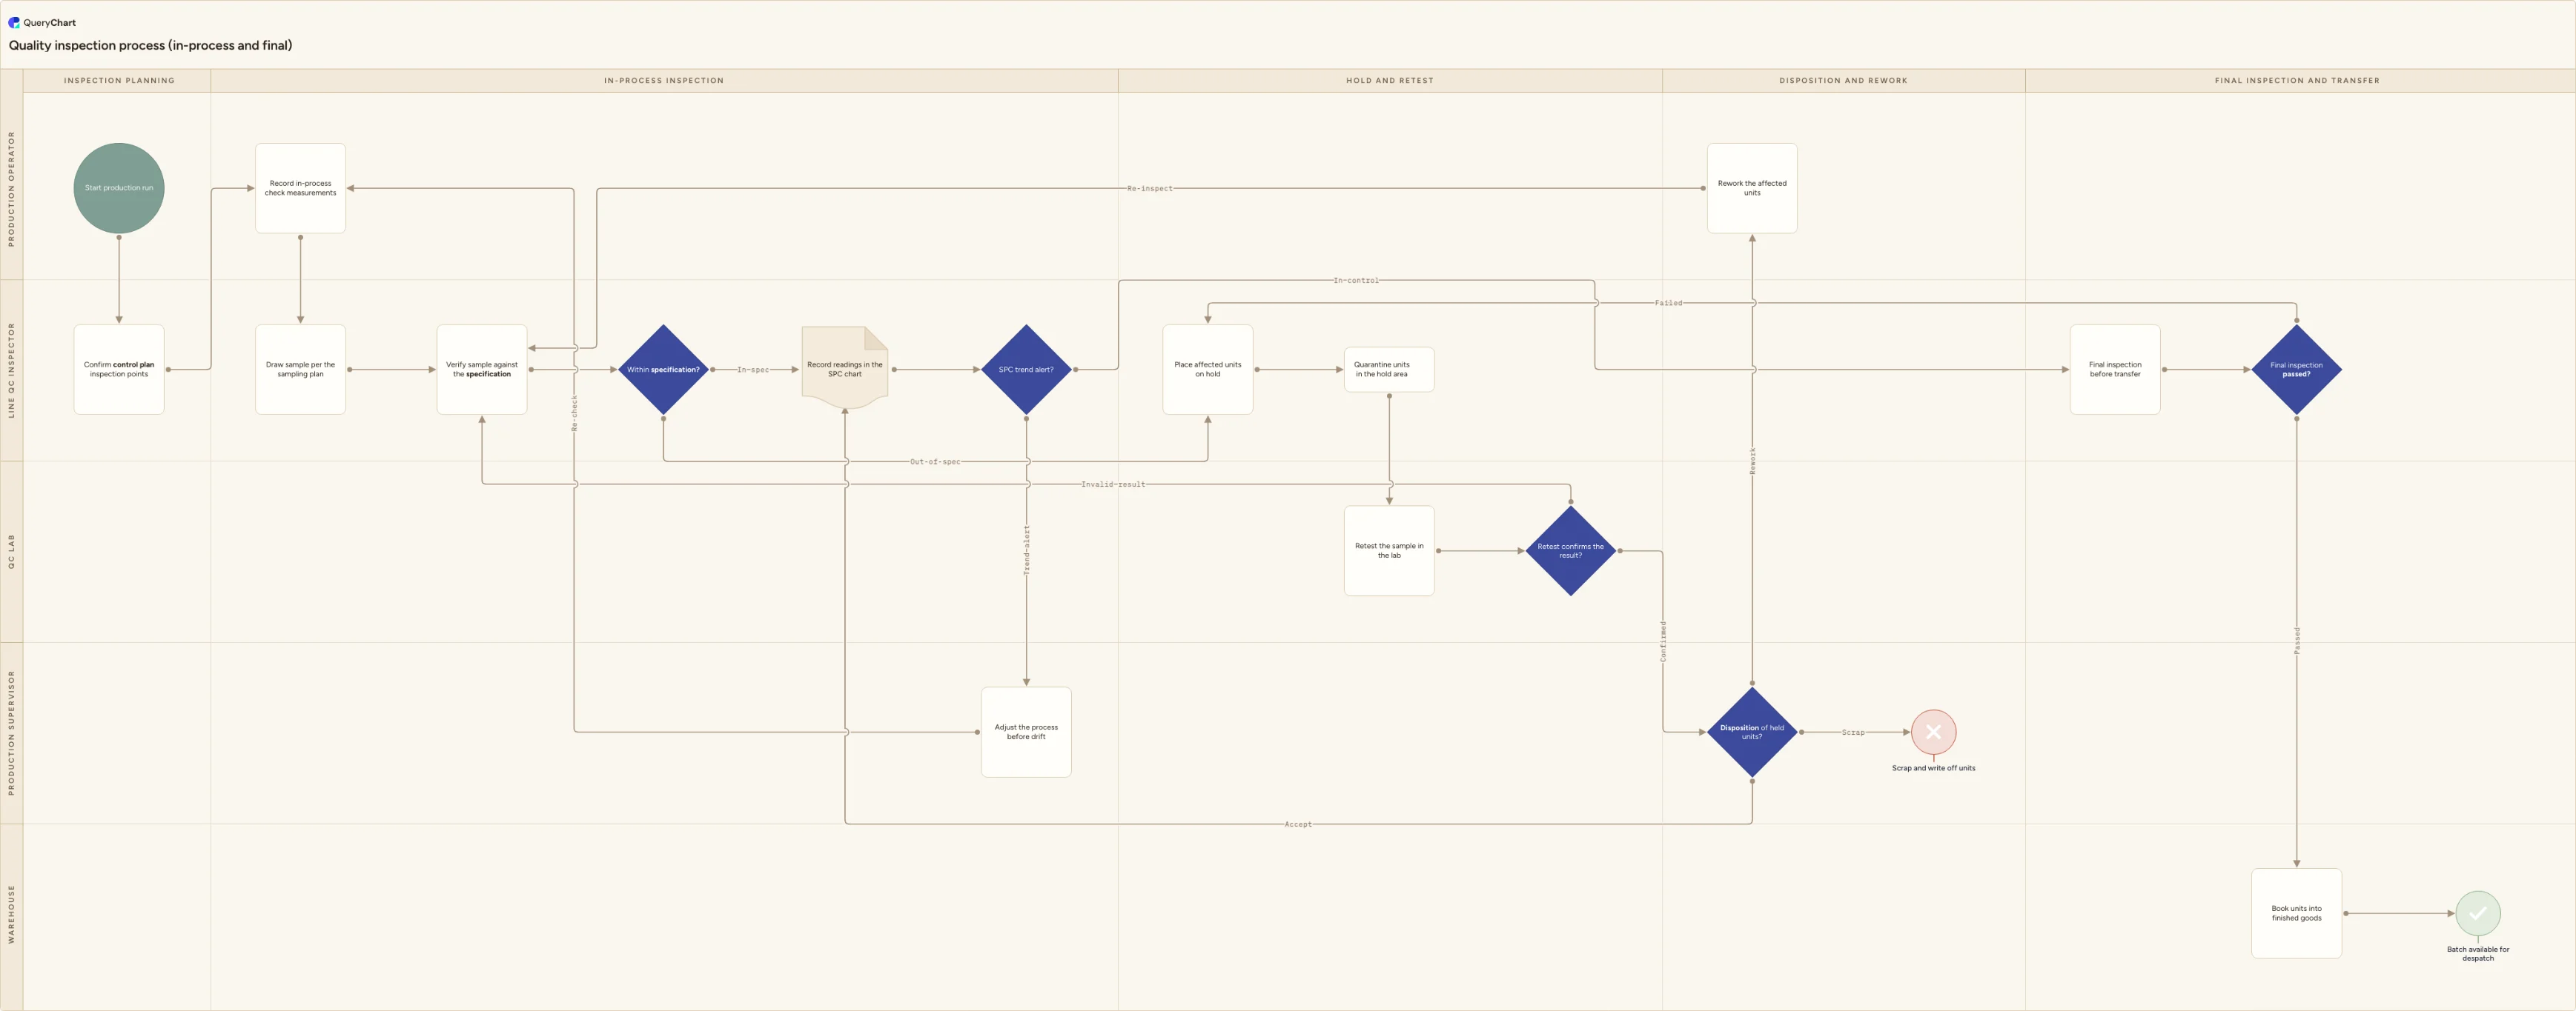Click the Retest the sample in the lab box

[x=1389, y=550]
